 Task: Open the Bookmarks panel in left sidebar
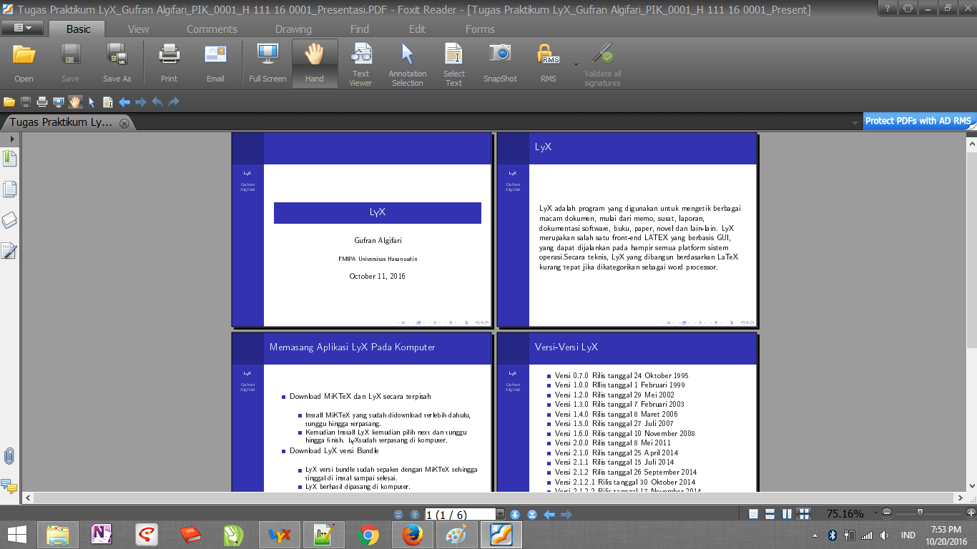click(9, 158)
